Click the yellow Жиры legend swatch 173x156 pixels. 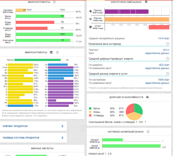pos(90,112)
